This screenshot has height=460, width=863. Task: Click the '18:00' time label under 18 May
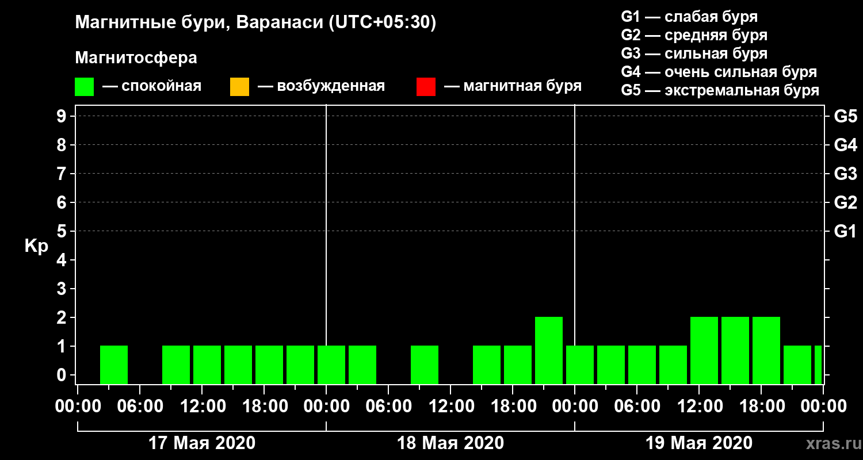[513, 406]
